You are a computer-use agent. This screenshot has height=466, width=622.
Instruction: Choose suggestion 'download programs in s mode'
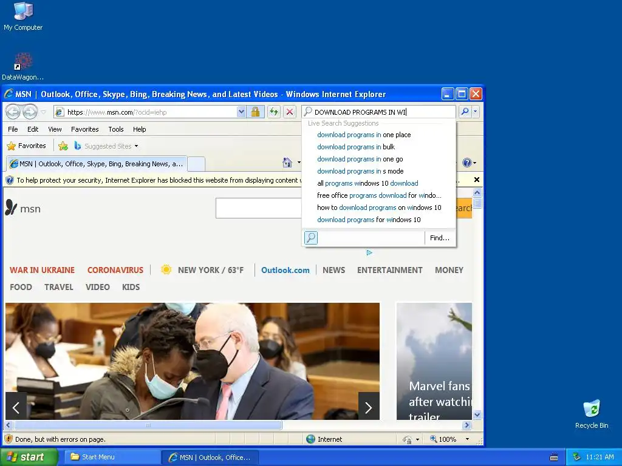[x=360, y=171]
